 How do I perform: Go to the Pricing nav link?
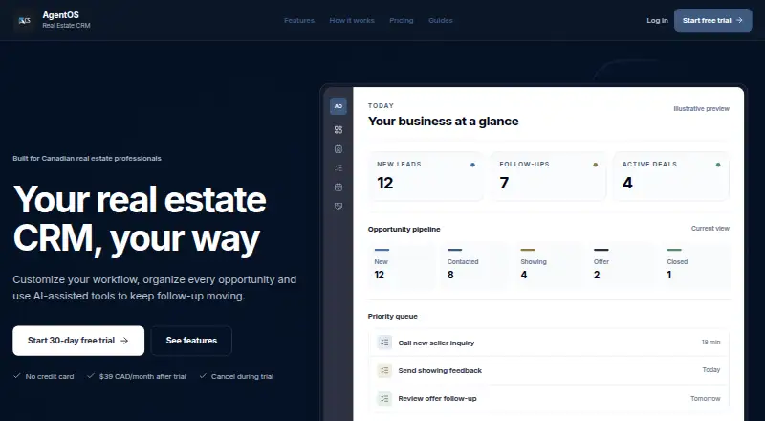pos(401,20)
